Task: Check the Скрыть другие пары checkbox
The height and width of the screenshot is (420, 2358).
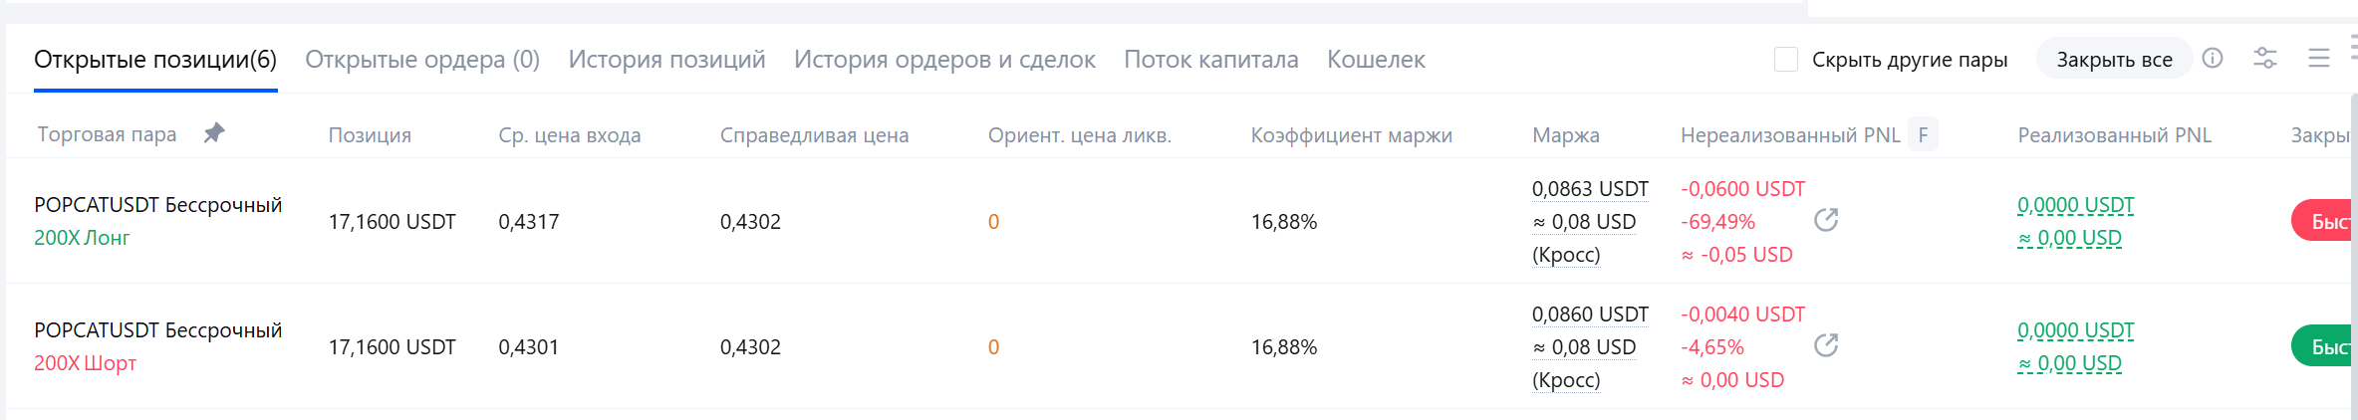Action: [1786, 60]
